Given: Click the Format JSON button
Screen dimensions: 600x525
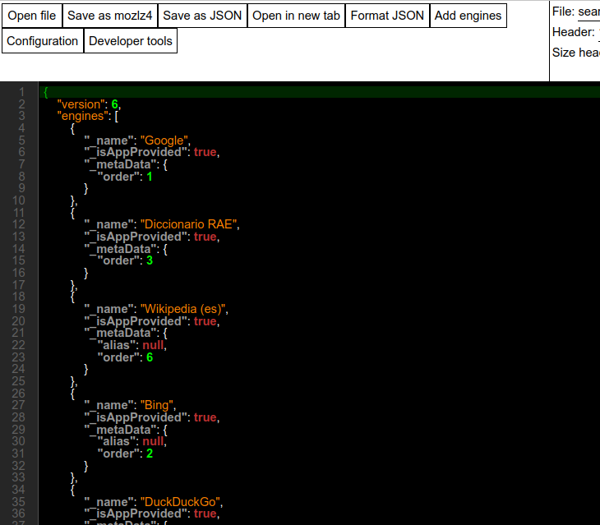Looking at the screenshot, I should click(387, 16).
